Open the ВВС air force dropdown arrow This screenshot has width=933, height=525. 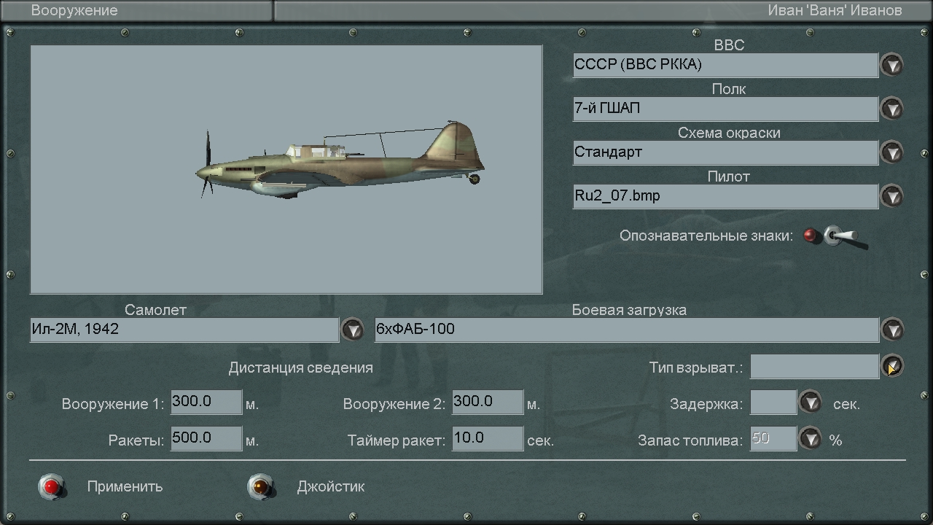(892, 65)
